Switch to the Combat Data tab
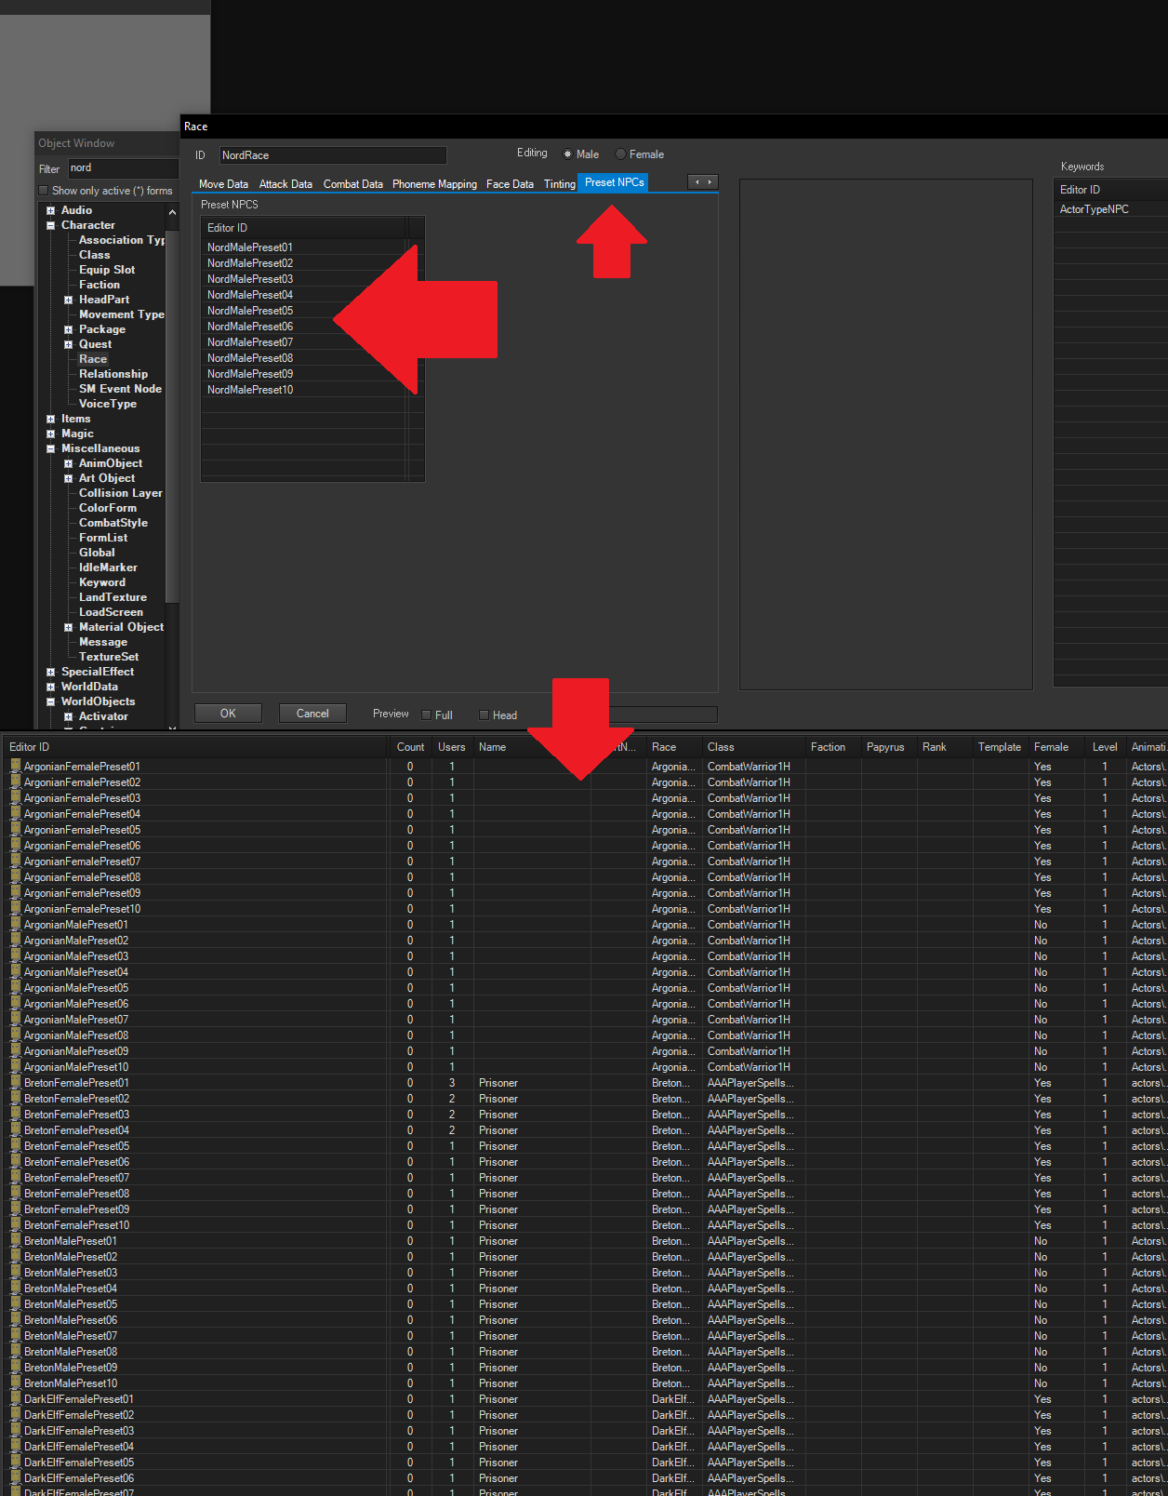 (352, 184)
